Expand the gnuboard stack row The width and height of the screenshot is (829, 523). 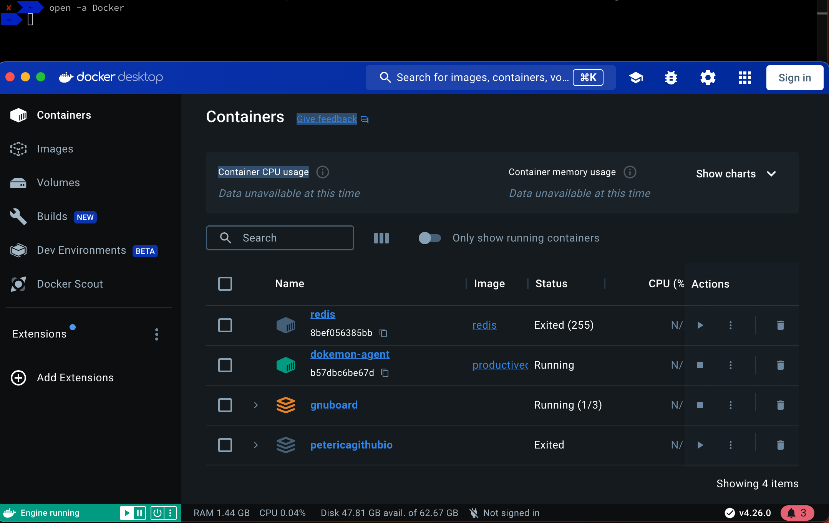[256, 405]
